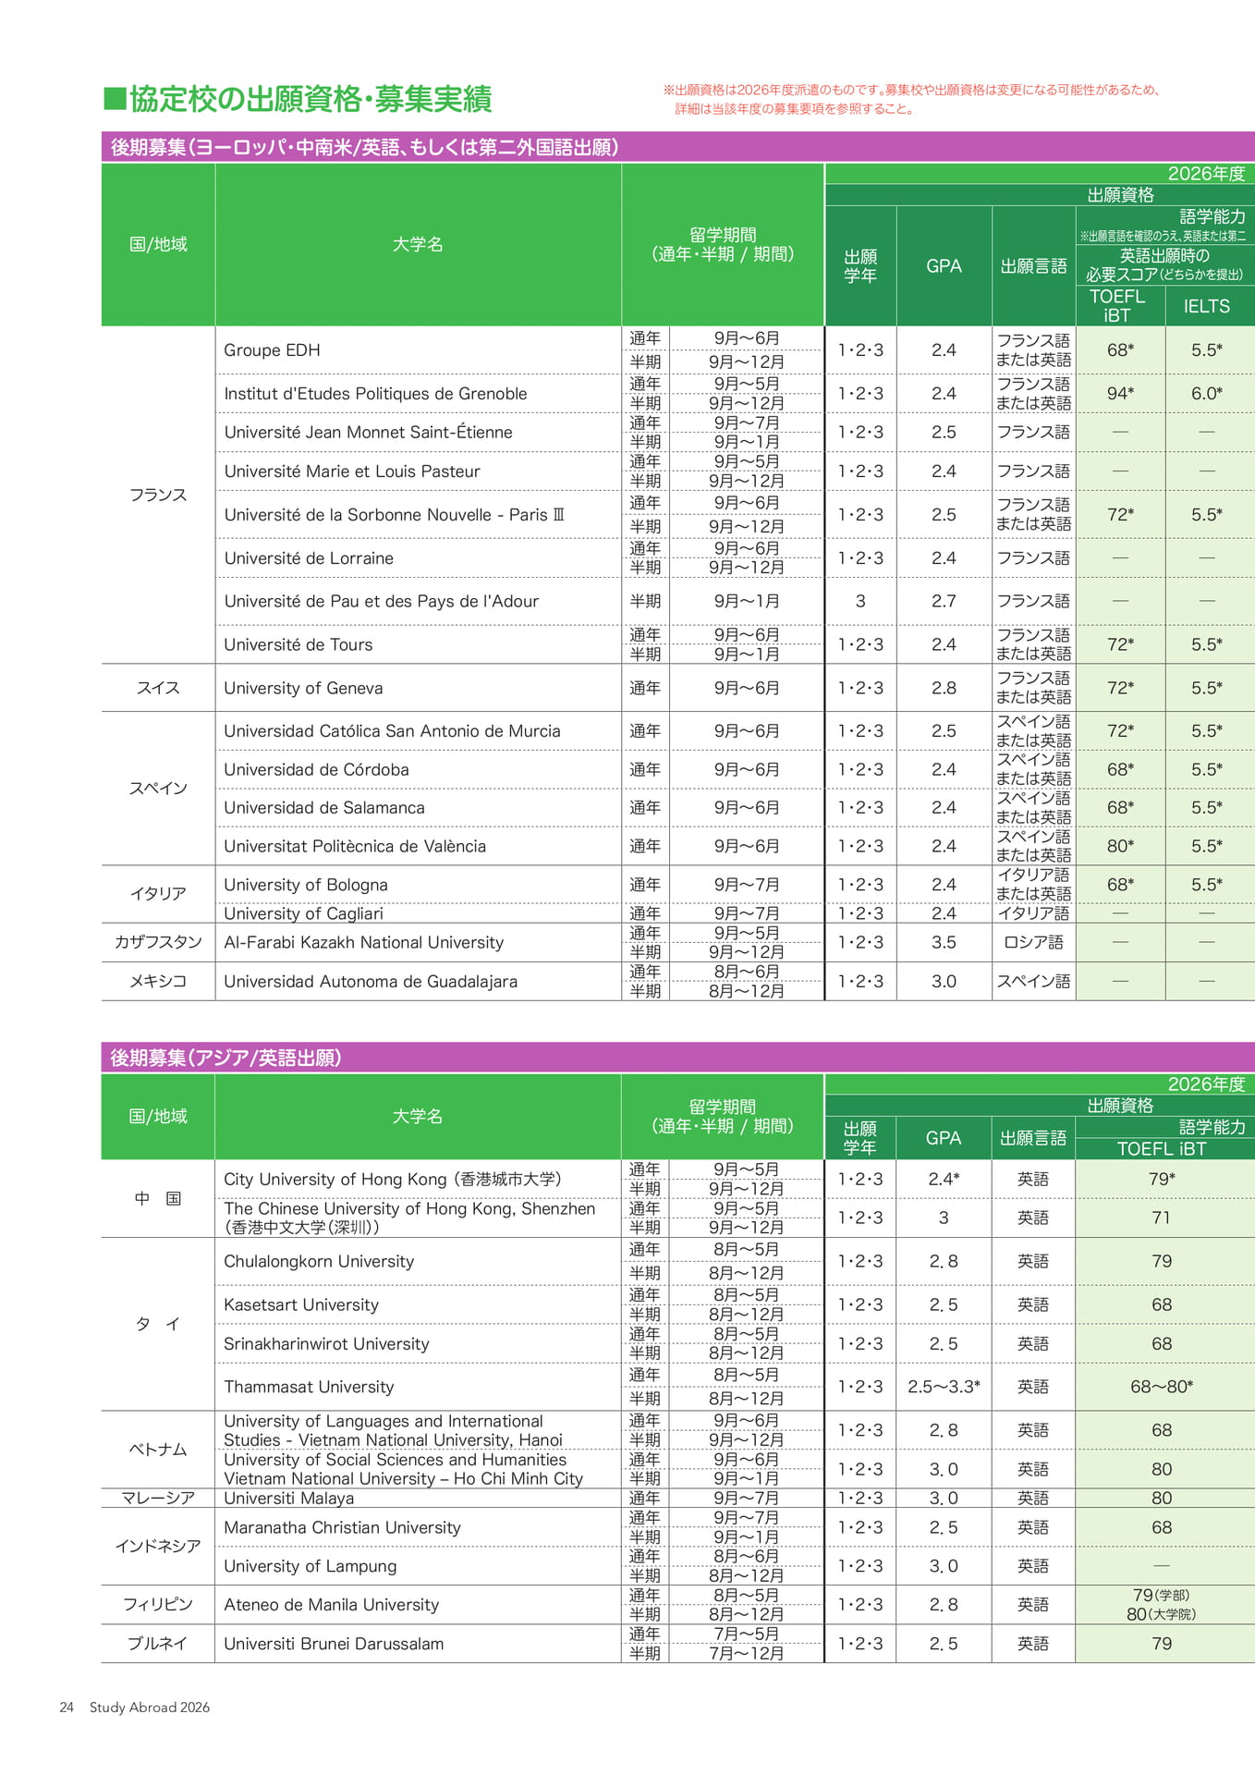Select University of Bologna
The height and width of the screenshot is (1775, 1255).
(306, 885)
